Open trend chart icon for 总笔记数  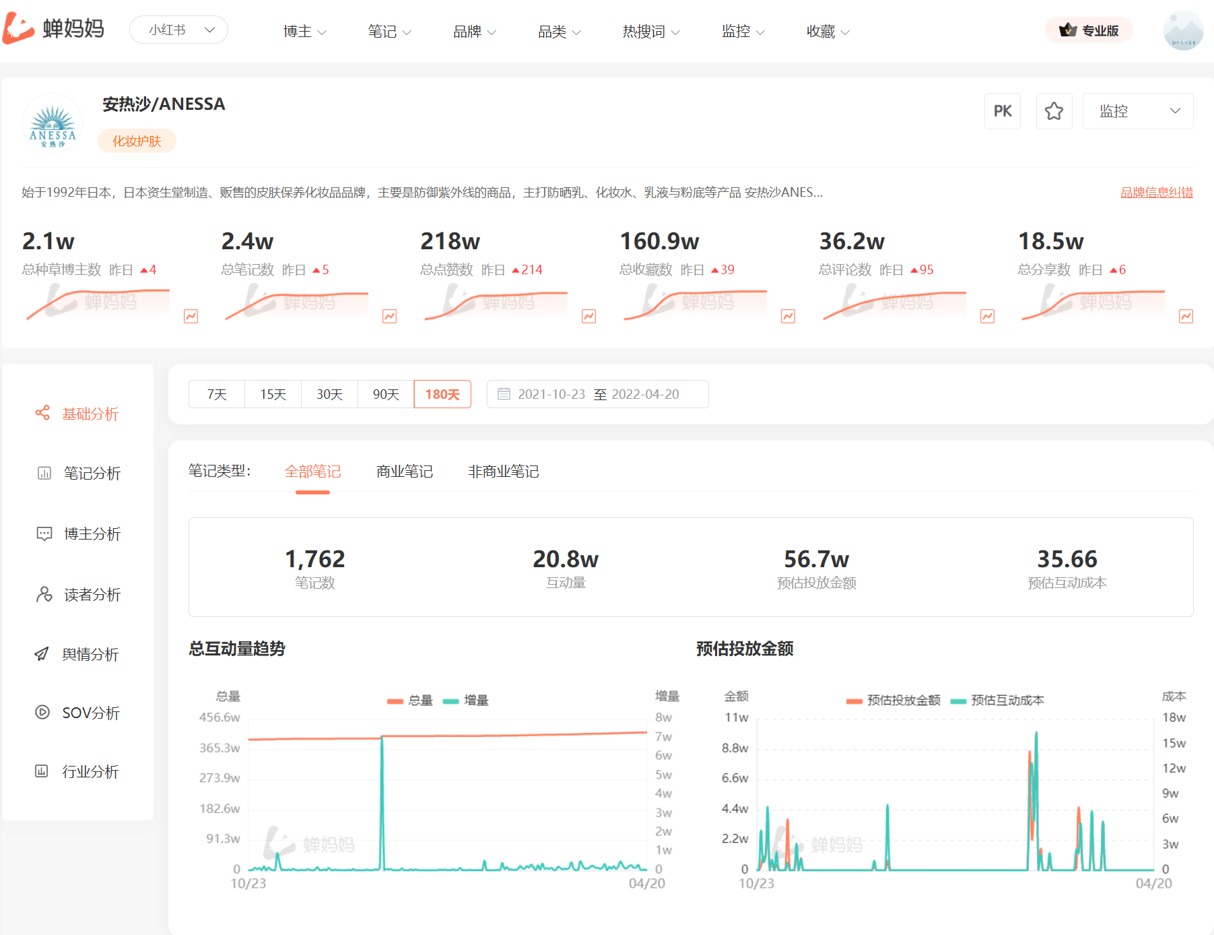point(390,317)
